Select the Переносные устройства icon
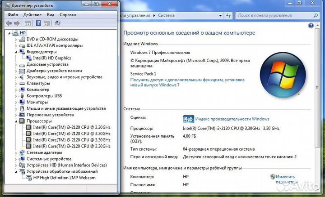This screenshot has width=325, height=197. 22,115
